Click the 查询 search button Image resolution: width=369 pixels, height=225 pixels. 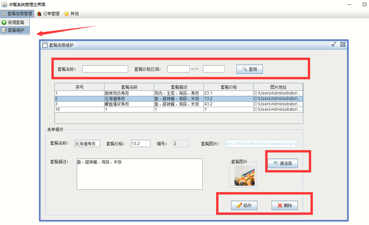click(250, 69)
